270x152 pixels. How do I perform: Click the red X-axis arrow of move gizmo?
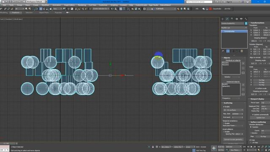coord(122,75)
